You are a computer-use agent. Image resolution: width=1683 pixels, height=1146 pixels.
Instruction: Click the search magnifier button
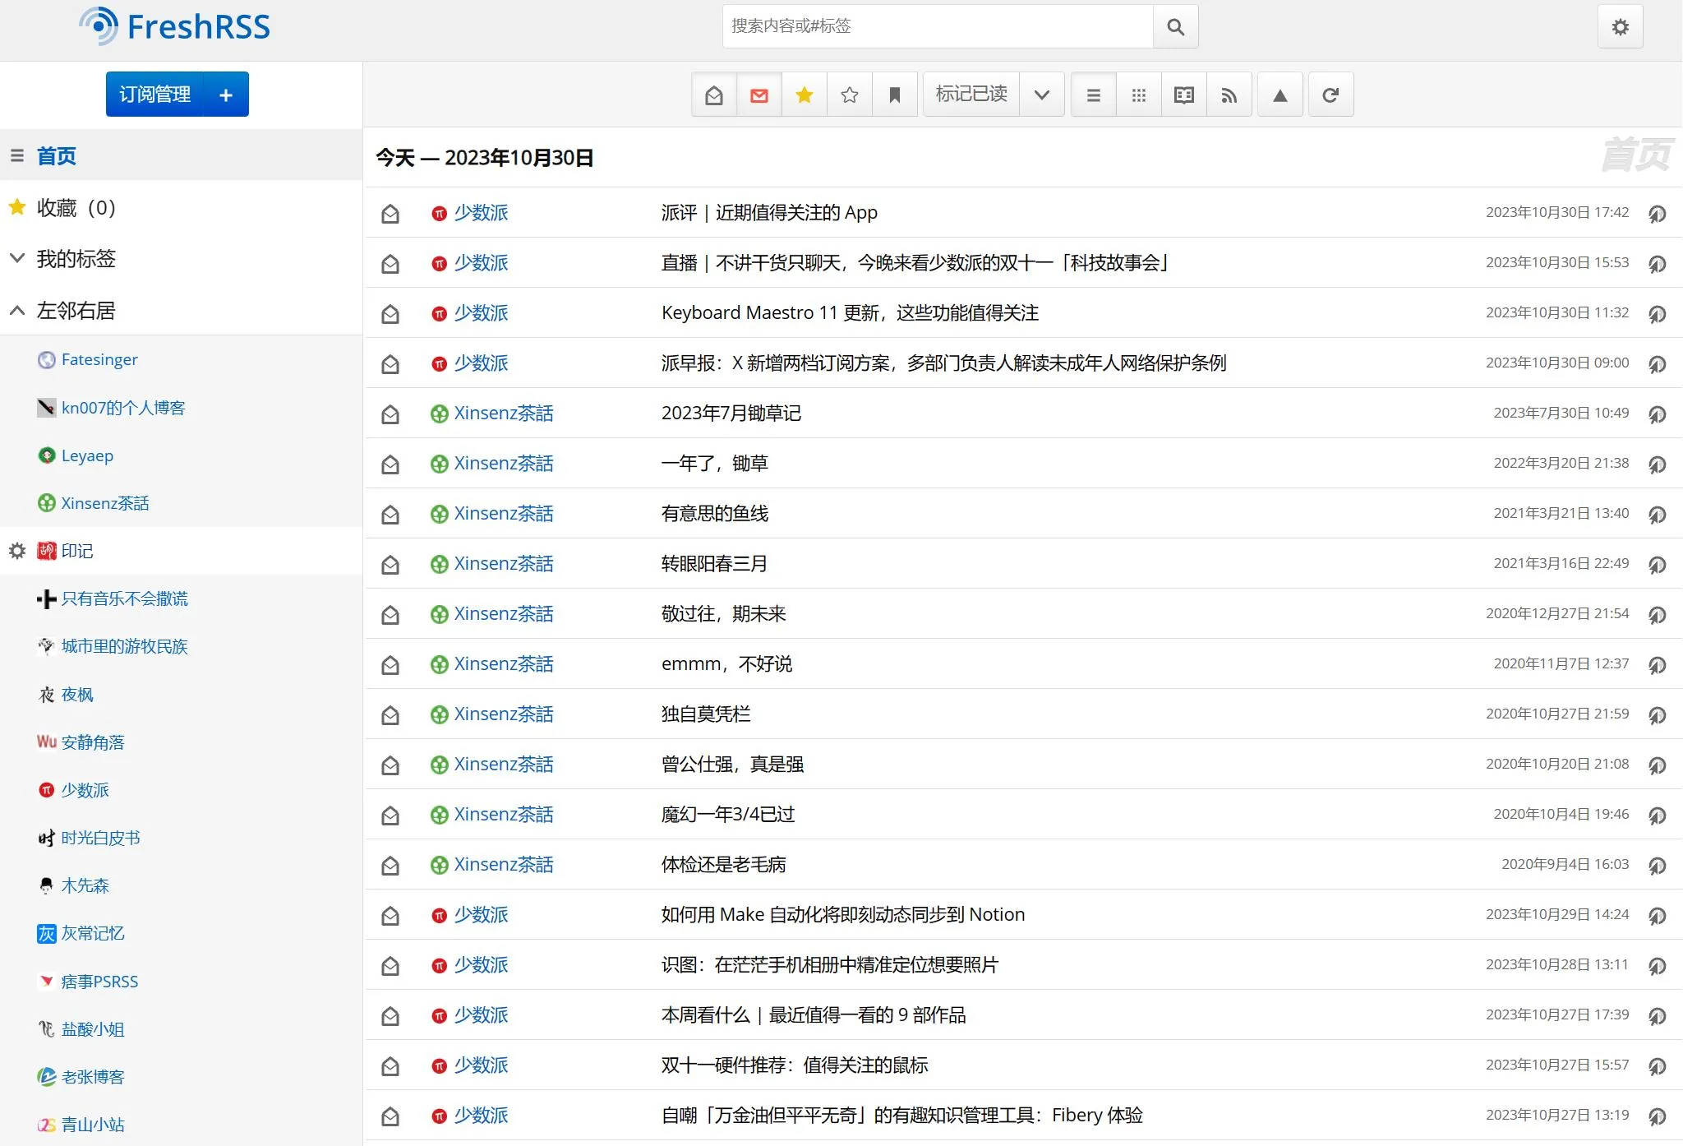pos(1175,26)
